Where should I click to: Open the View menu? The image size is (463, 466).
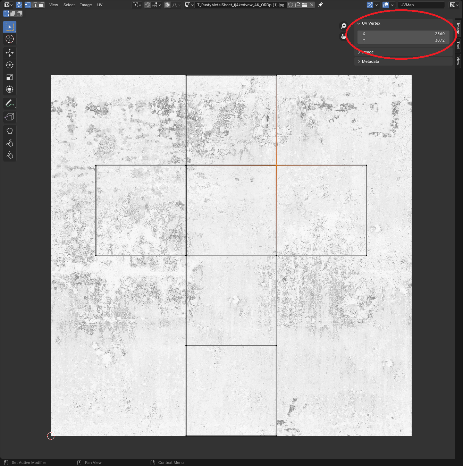click(53, 5)
